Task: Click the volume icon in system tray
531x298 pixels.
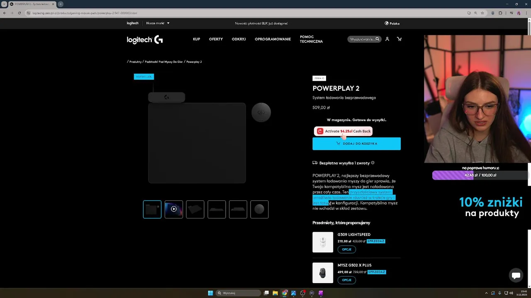Action: tap(511, 293)
